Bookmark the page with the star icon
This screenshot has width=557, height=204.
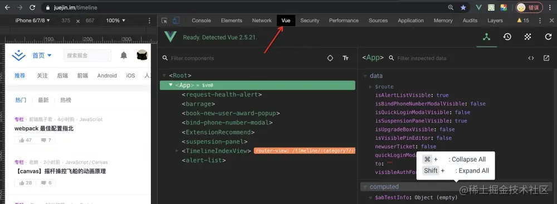[x=463, y=7]
